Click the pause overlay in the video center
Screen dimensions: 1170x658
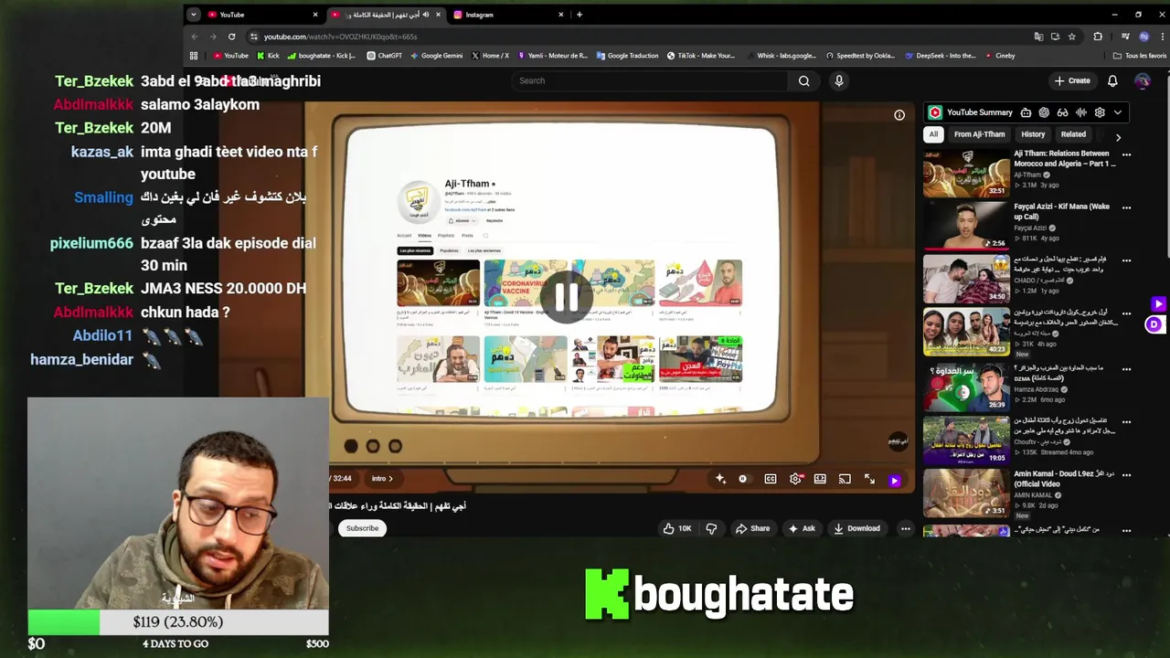point(566,297)
